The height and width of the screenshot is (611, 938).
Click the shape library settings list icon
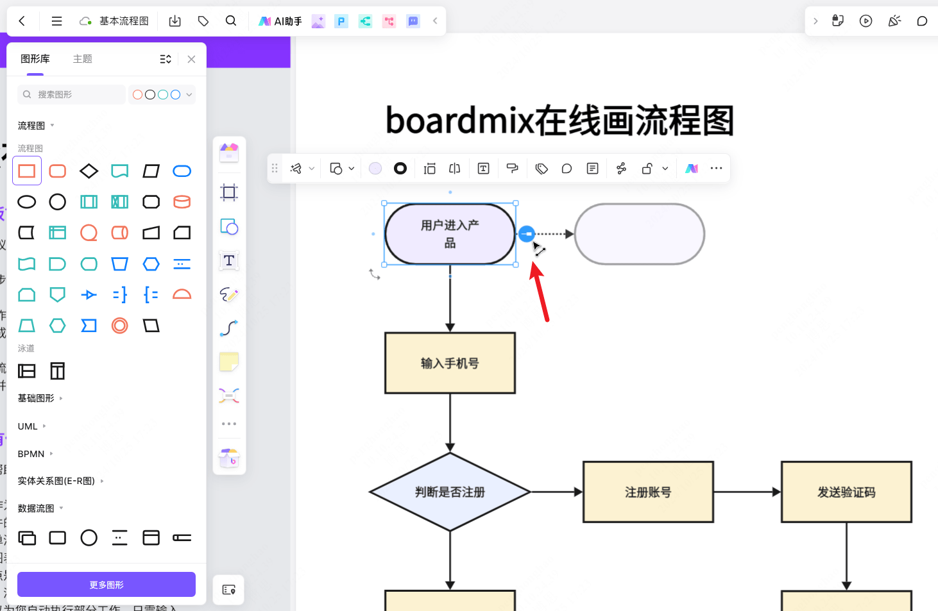pyautogui.click(x=166, y=59)
